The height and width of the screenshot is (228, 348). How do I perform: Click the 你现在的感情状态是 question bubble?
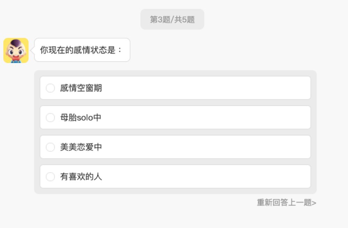tap(82, 50)
